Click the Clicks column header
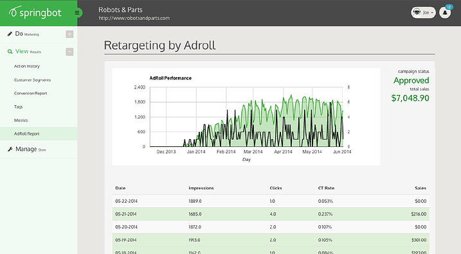 pos(276,188)
